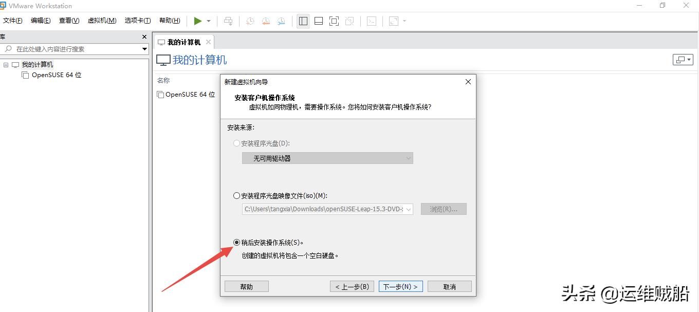This screenshot has height=312, width=699.
Task: Toggle the library sidebar view
Action: [303, 21]
